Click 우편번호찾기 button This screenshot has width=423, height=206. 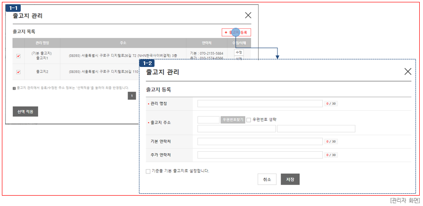(233, 120)
